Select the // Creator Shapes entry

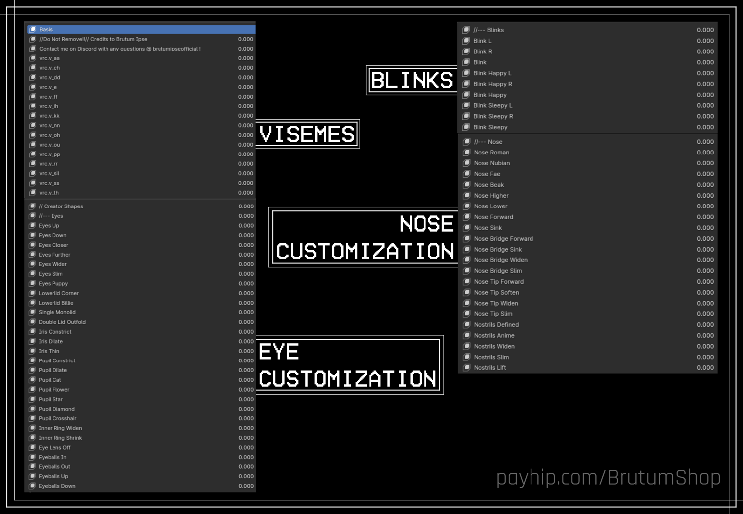pos(140,206)
